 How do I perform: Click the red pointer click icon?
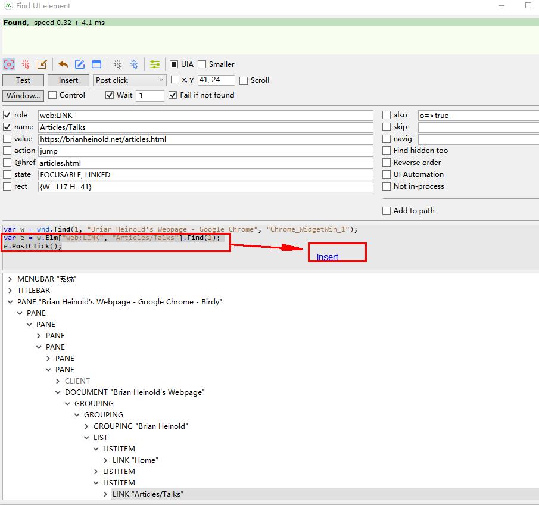click(26, 64)
